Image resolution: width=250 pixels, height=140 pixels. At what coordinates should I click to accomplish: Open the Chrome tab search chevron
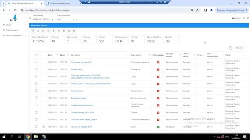coord(3,3)
